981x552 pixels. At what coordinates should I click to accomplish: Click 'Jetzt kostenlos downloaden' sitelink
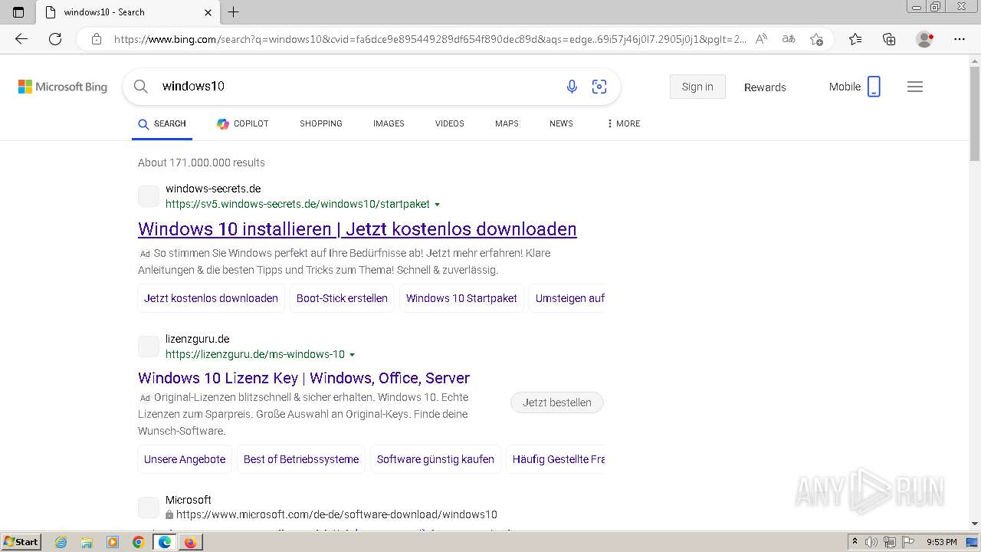[x=211, y=298]
